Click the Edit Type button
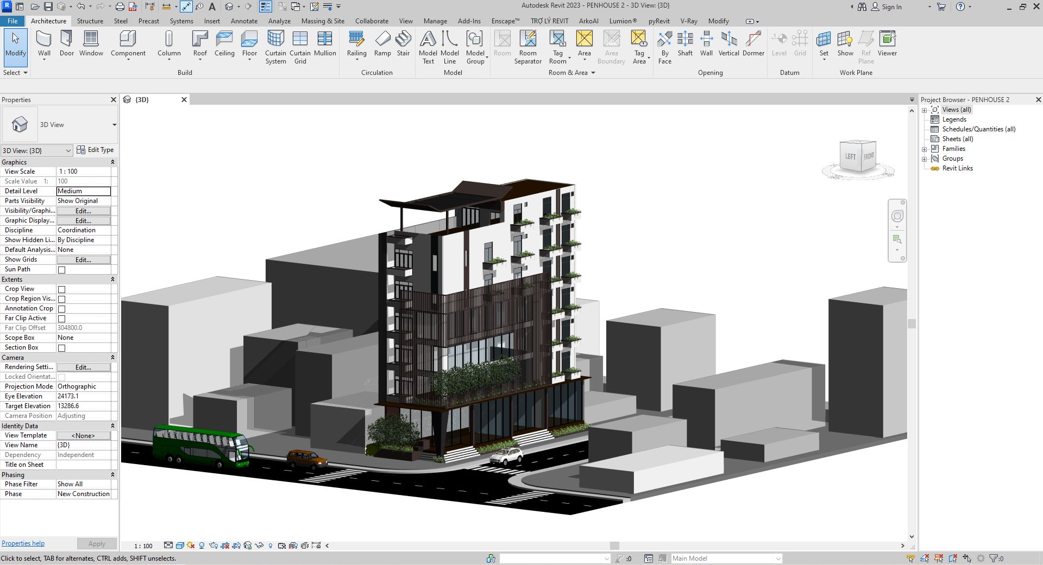1043x565 pixels. 96,150
